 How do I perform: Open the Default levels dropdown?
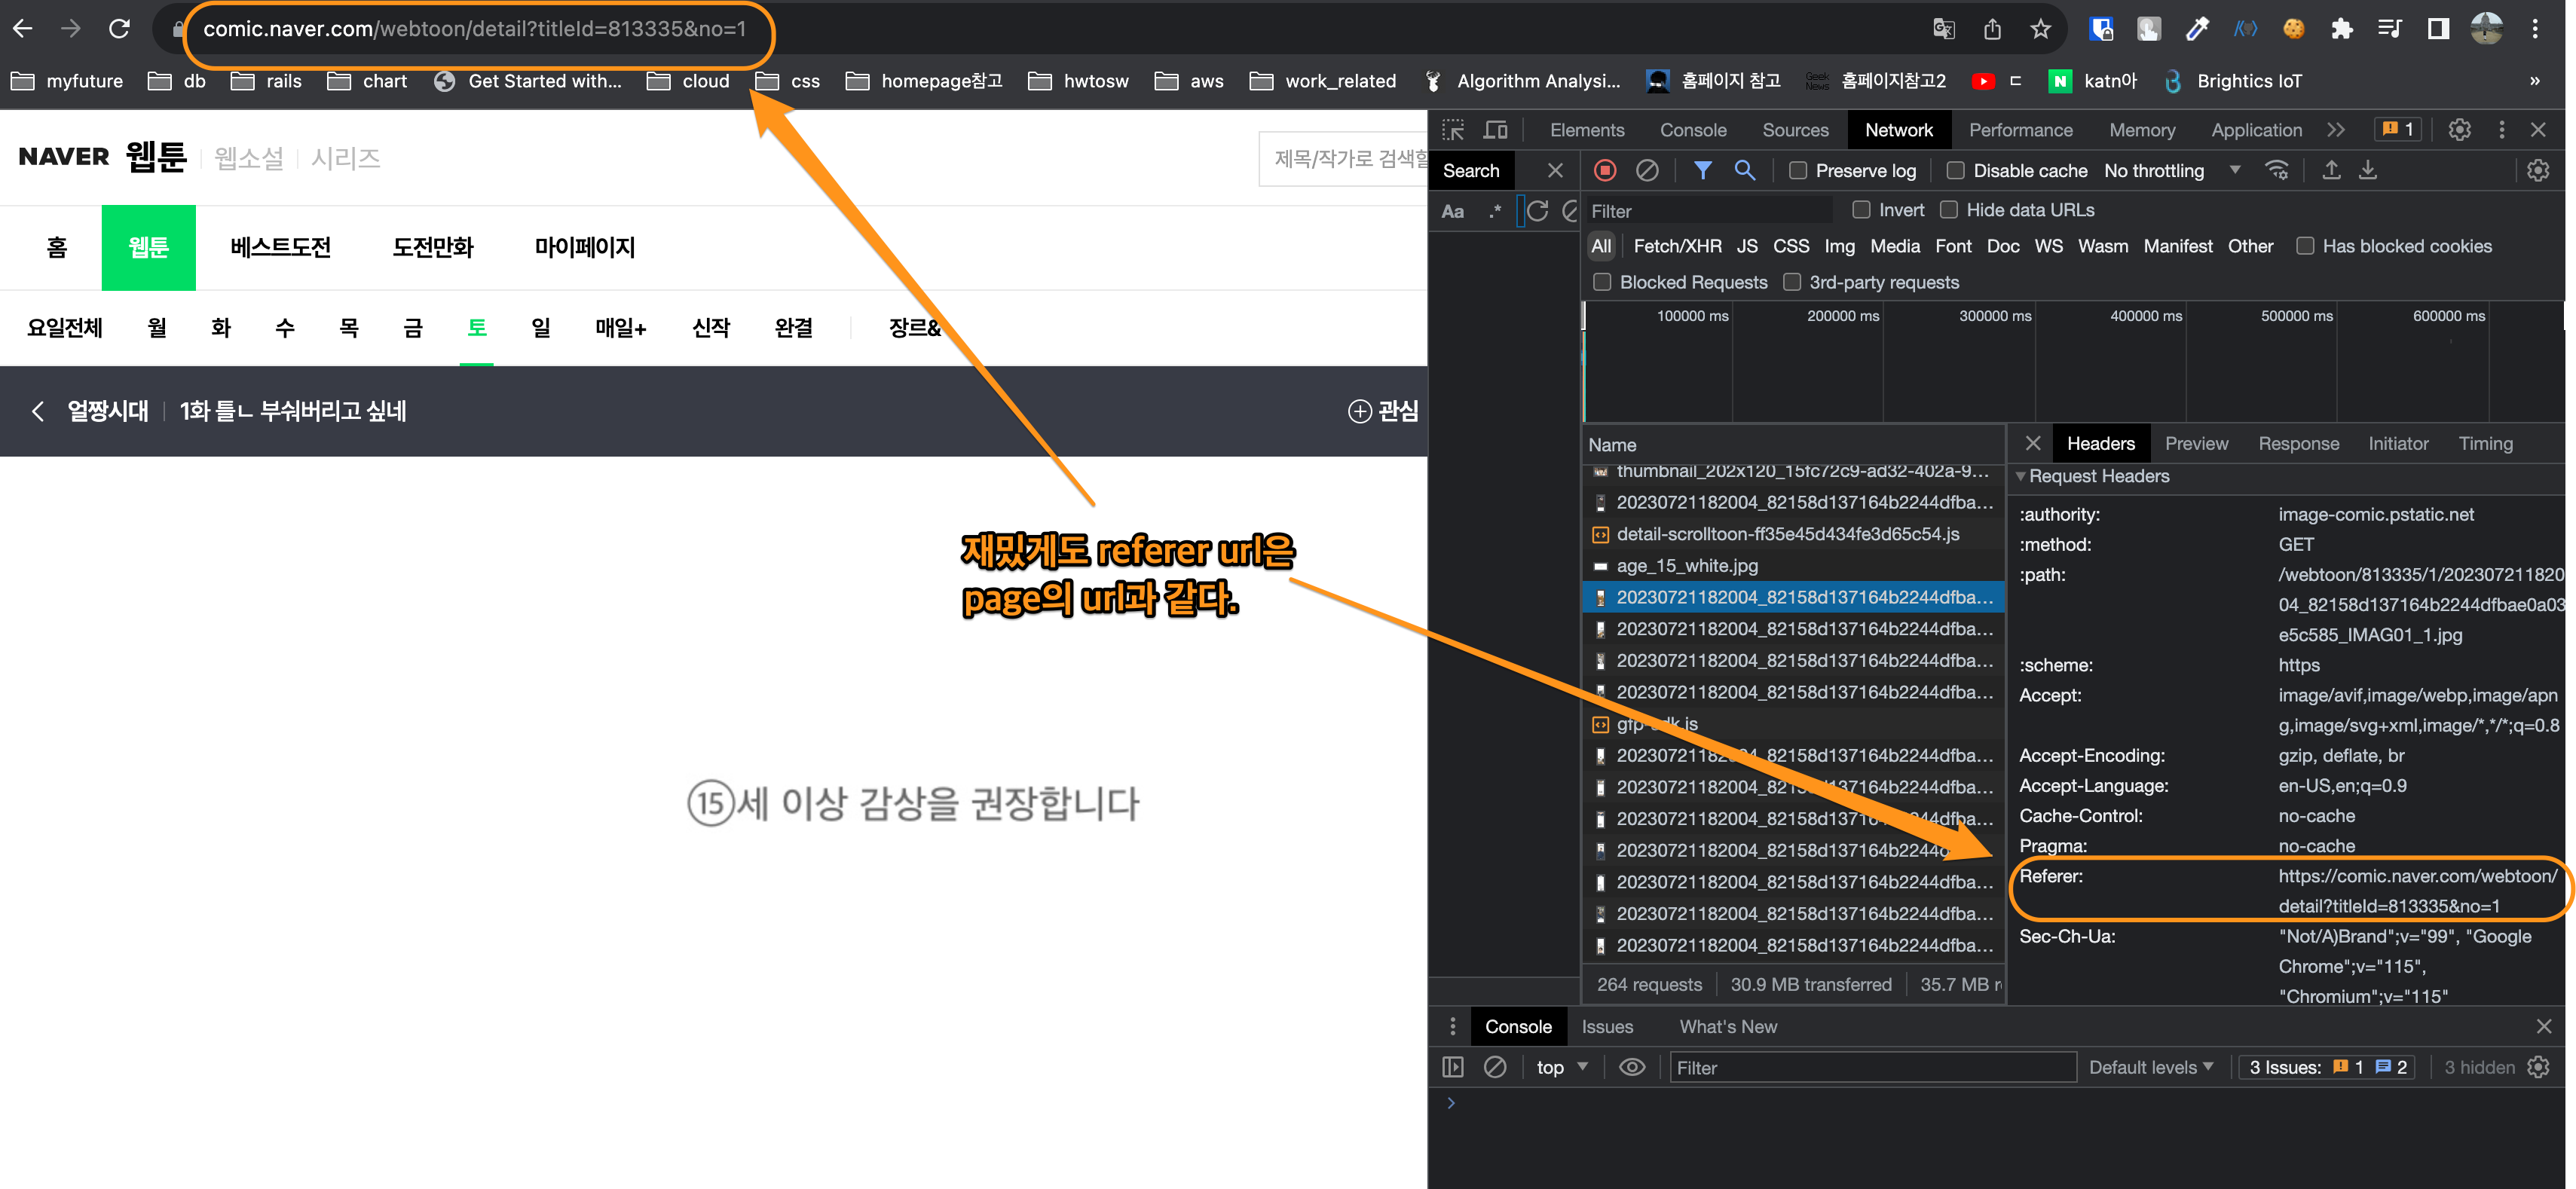click(x=2151, y=1067)
